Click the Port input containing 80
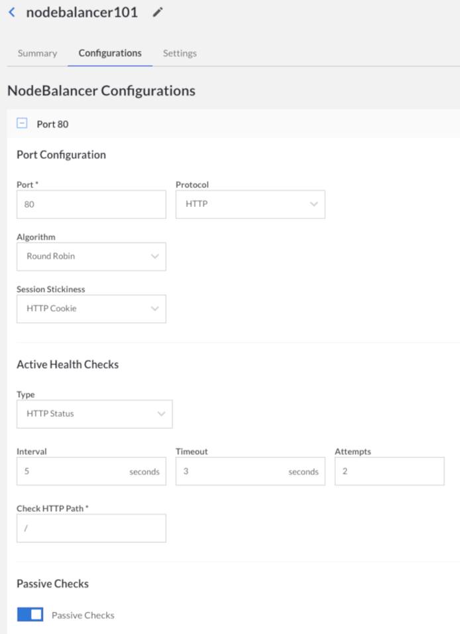Image resolution: width=460 pixels, height=634 pixels. (91, 204)
